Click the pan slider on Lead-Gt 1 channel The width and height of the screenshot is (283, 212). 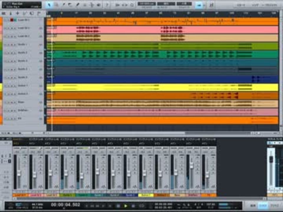pos(20,148)
